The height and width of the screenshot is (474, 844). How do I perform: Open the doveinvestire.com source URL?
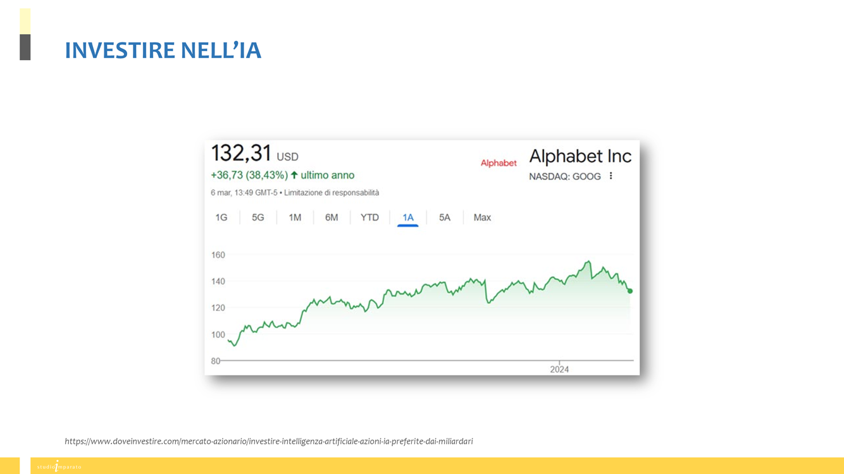click(x=269, y=441)
